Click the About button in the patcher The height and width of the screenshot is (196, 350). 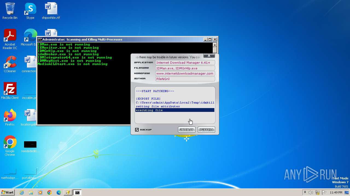(x=187, y=130)
